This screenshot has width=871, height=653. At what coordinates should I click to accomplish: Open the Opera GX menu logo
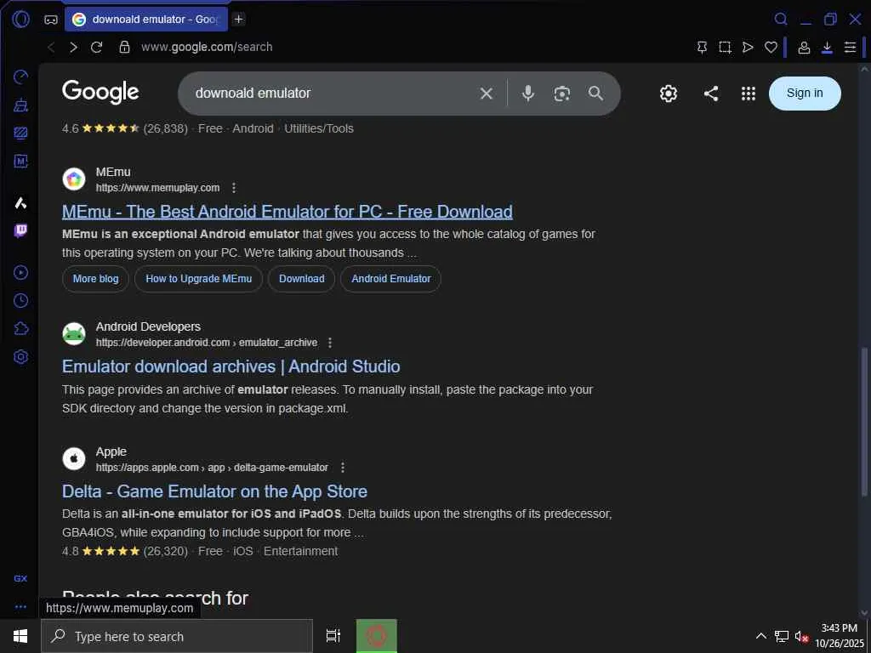[20, 20]
